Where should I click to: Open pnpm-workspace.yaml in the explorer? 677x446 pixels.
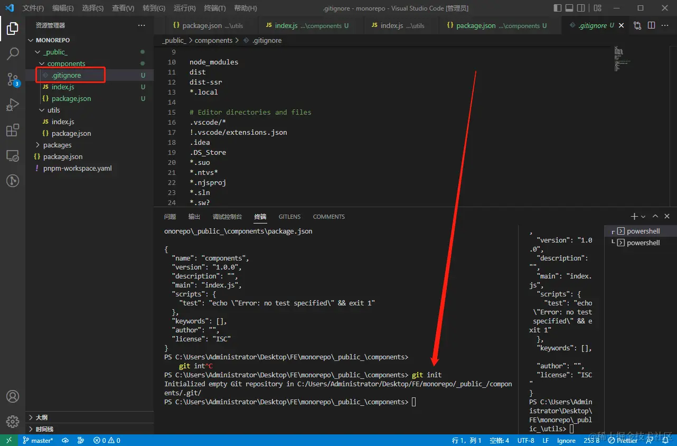click(x=77, y=168)
